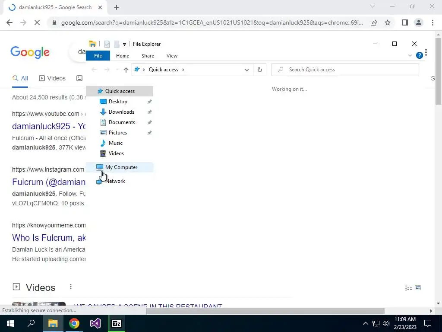
Task: Click the Chrome address bar URL
Action: pyautogui.click(x=212, y=22)
